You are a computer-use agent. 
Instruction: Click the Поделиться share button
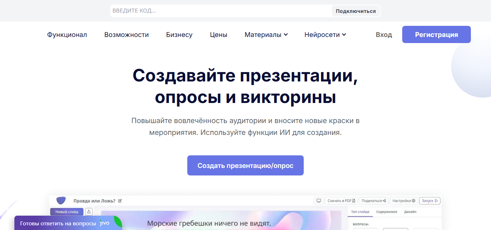coord(374,201)
